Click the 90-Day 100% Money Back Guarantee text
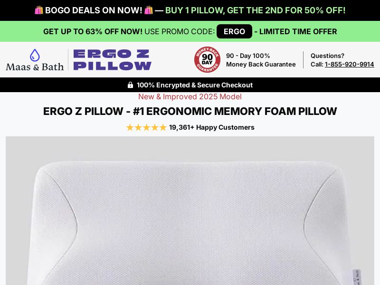 point(261,60)
